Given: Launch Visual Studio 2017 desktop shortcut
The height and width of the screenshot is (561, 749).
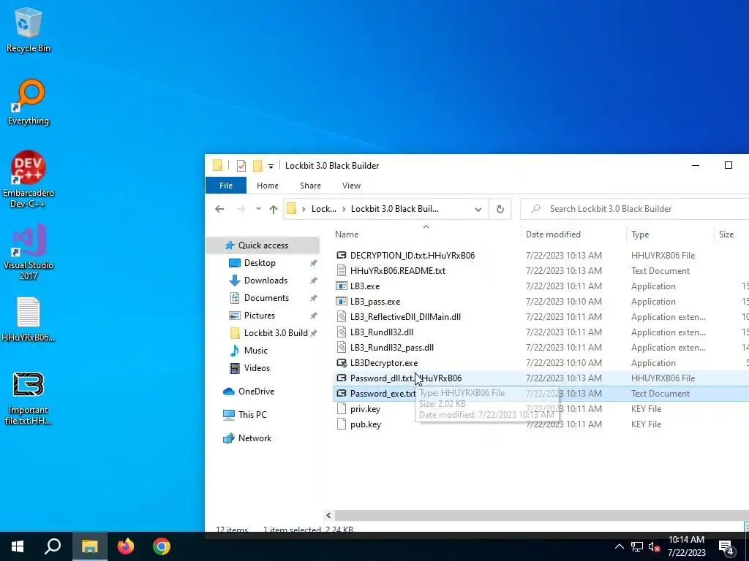Looking at the screenshot, I should point(29,251).
